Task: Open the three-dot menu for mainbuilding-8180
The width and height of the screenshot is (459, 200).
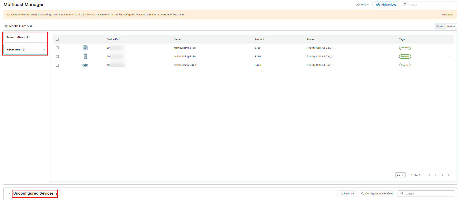Action: [450, 57]
